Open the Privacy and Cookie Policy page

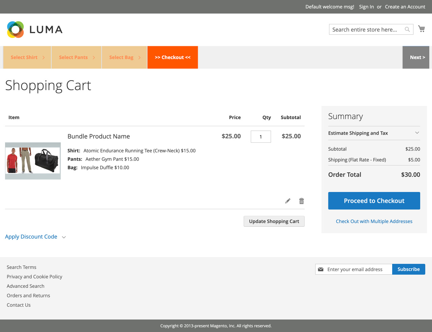pos(34,276)
